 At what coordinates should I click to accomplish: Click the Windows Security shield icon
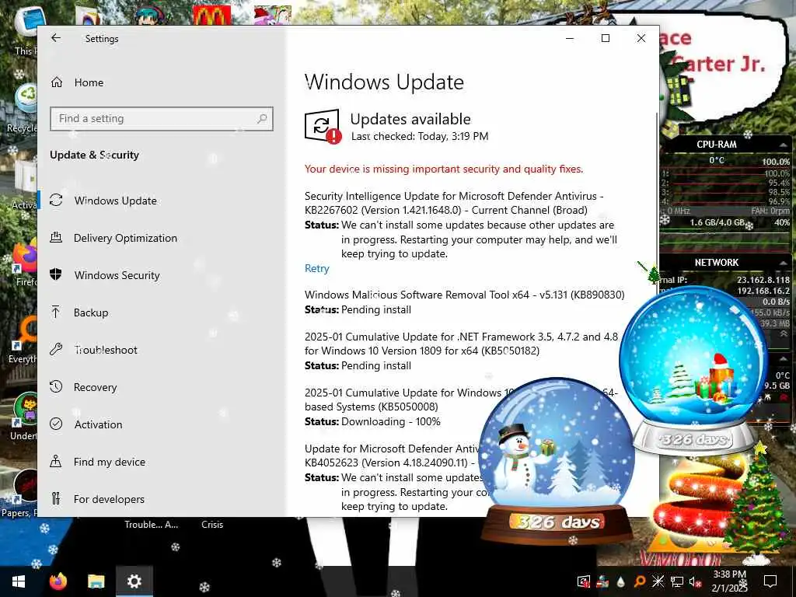point(56,274)
